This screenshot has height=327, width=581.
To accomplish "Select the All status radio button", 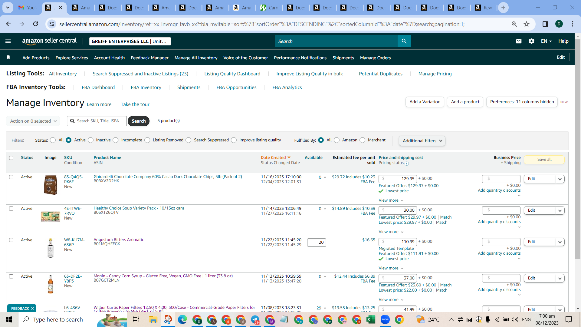I will [x=53, y=140].
